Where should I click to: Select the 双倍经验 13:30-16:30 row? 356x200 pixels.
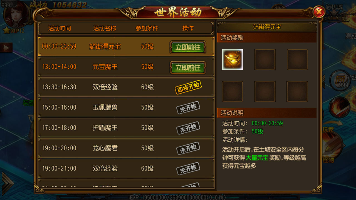(126, 87)
